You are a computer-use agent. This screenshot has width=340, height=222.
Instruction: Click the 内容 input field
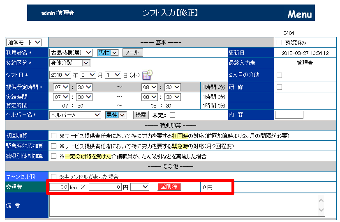pyautogui.click(x=289, y=115)
